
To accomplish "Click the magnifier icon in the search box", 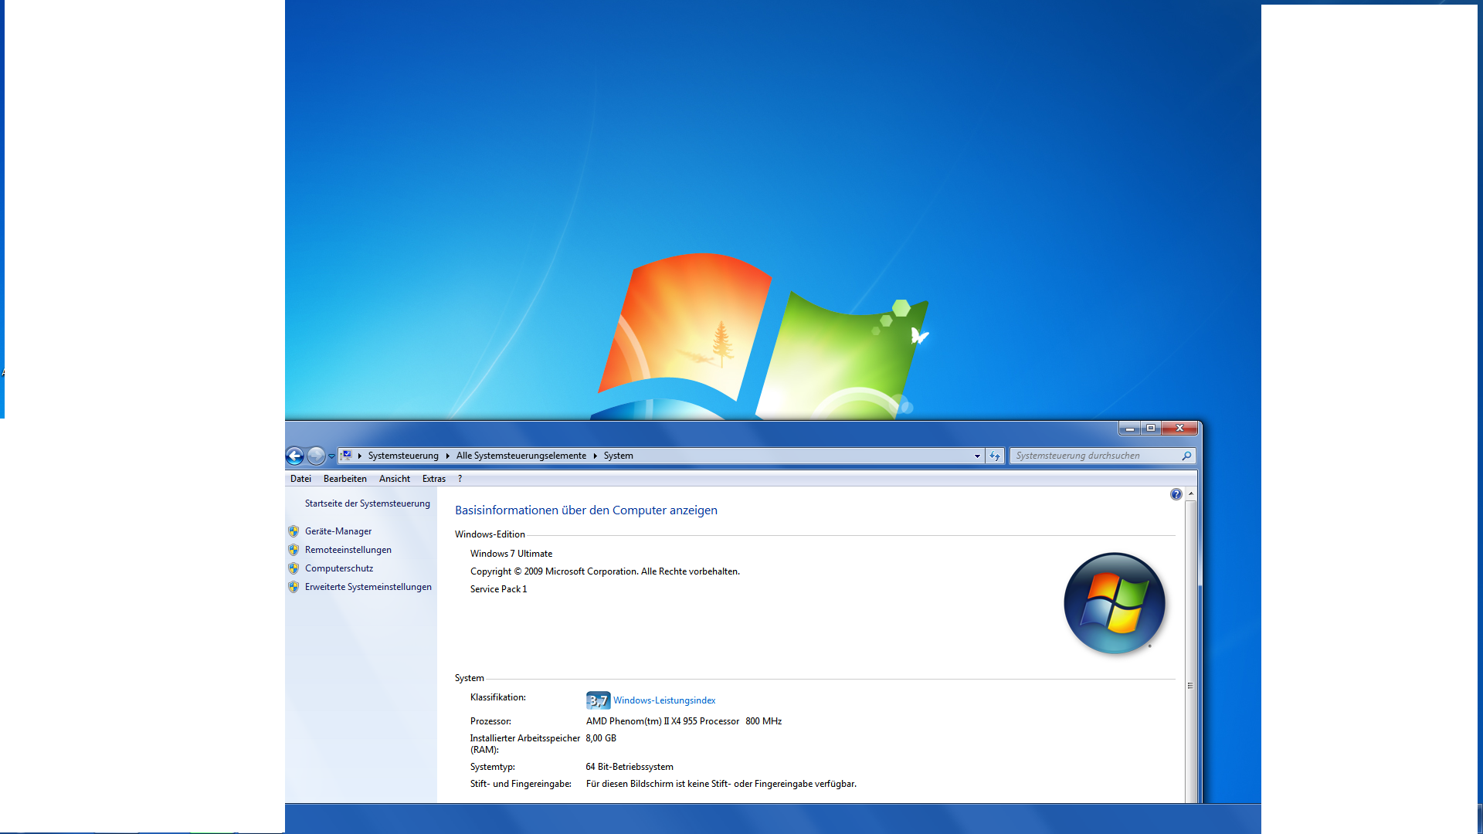I will point(1186,456).
